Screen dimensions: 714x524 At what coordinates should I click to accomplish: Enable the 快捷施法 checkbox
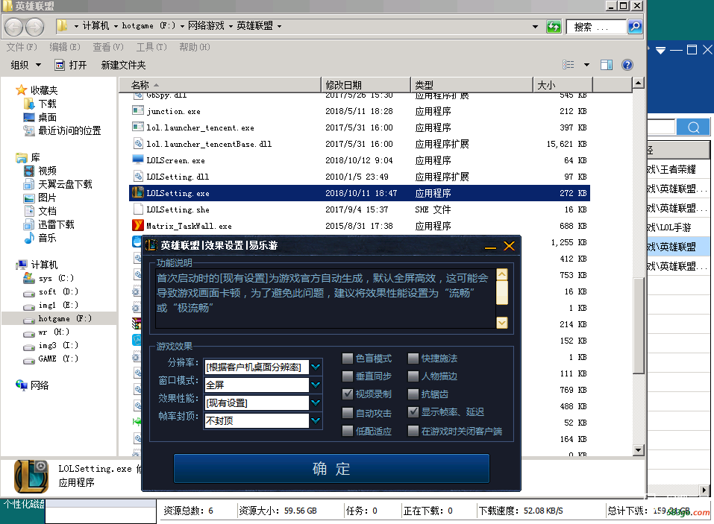click(x=413, y=359)
